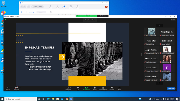Screen dimensions: 180x101
Task: Unmute the microphone in Zoom meeting
Action: (8, 88)
